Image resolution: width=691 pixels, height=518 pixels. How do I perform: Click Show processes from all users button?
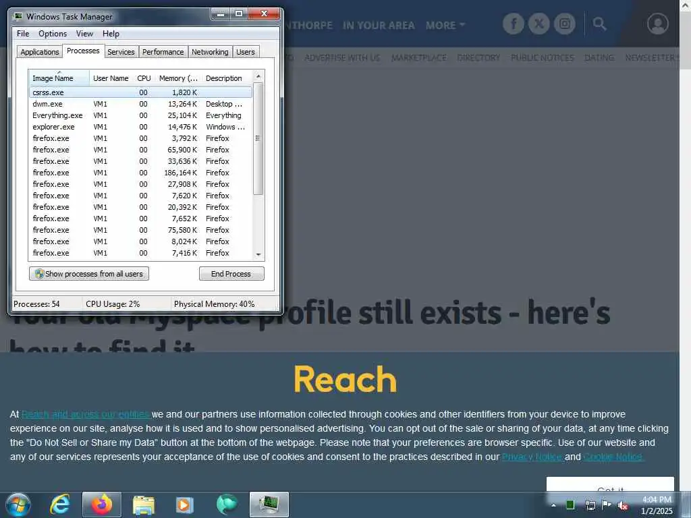click(89, 274)
